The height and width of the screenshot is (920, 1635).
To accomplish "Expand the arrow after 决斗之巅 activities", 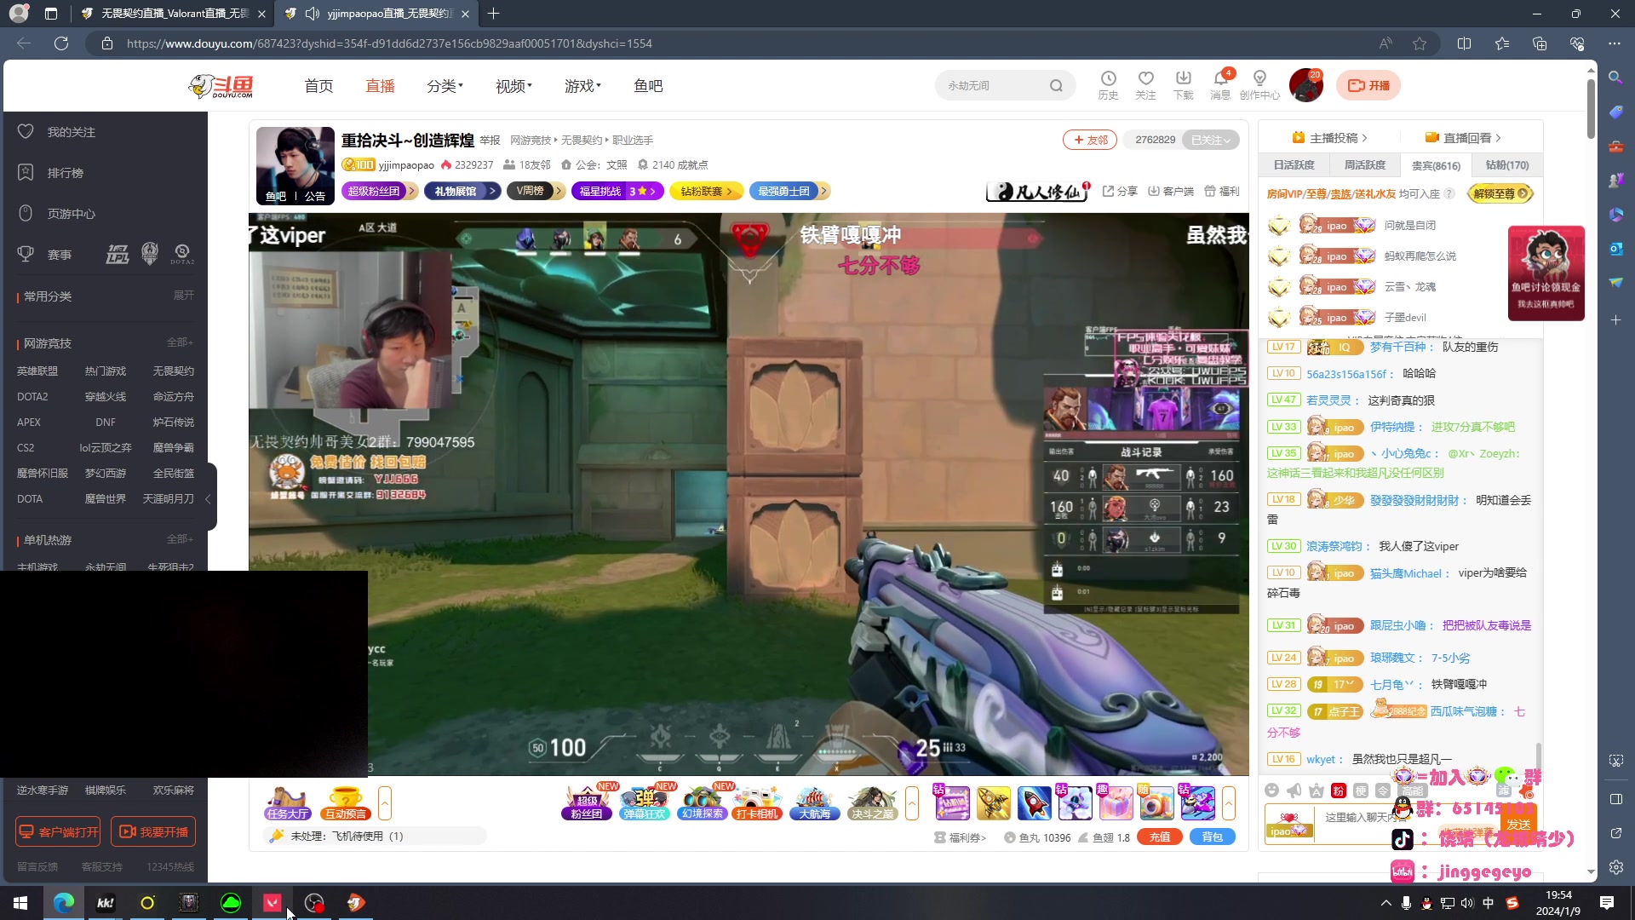I will pyautogui.click(x=912, y=803).
